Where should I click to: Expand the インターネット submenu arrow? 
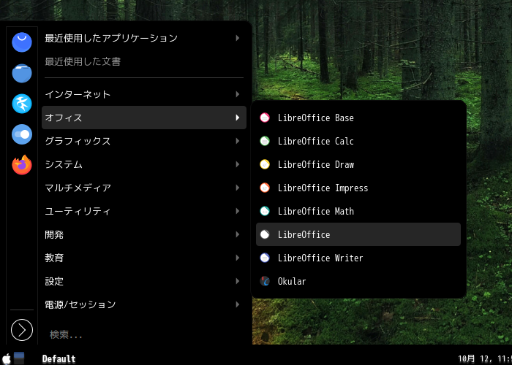click(238, 94)
